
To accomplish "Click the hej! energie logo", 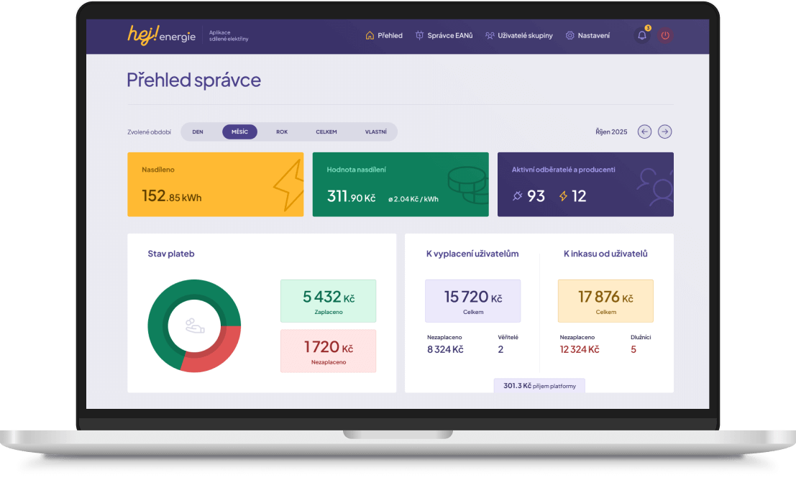I will (x=161, y=34).
